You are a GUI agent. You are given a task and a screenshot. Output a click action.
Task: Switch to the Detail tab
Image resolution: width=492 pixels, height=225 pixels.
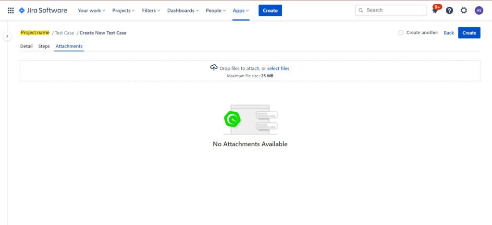pos(26,46)
